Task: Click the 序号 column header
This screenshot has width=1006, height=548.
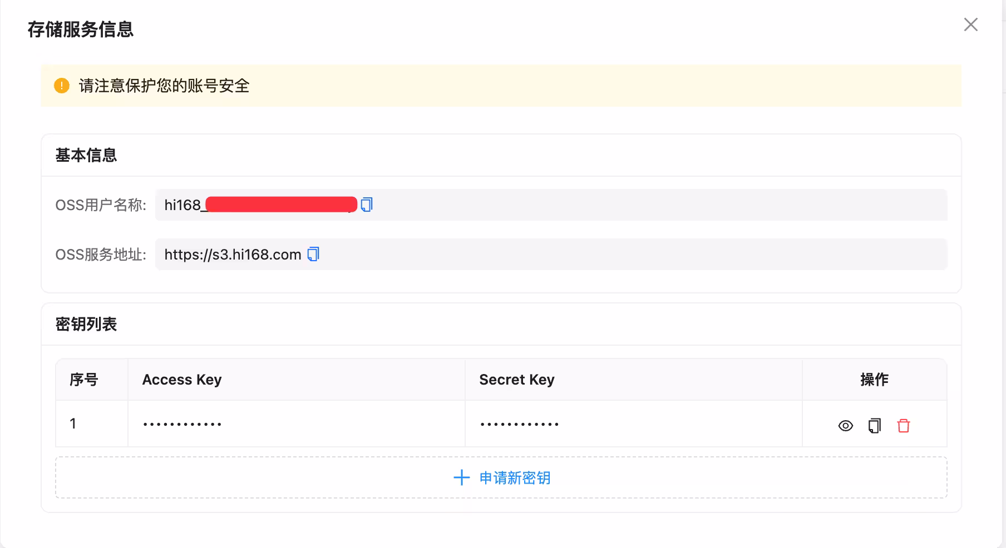Action: [x=84, y=380]
